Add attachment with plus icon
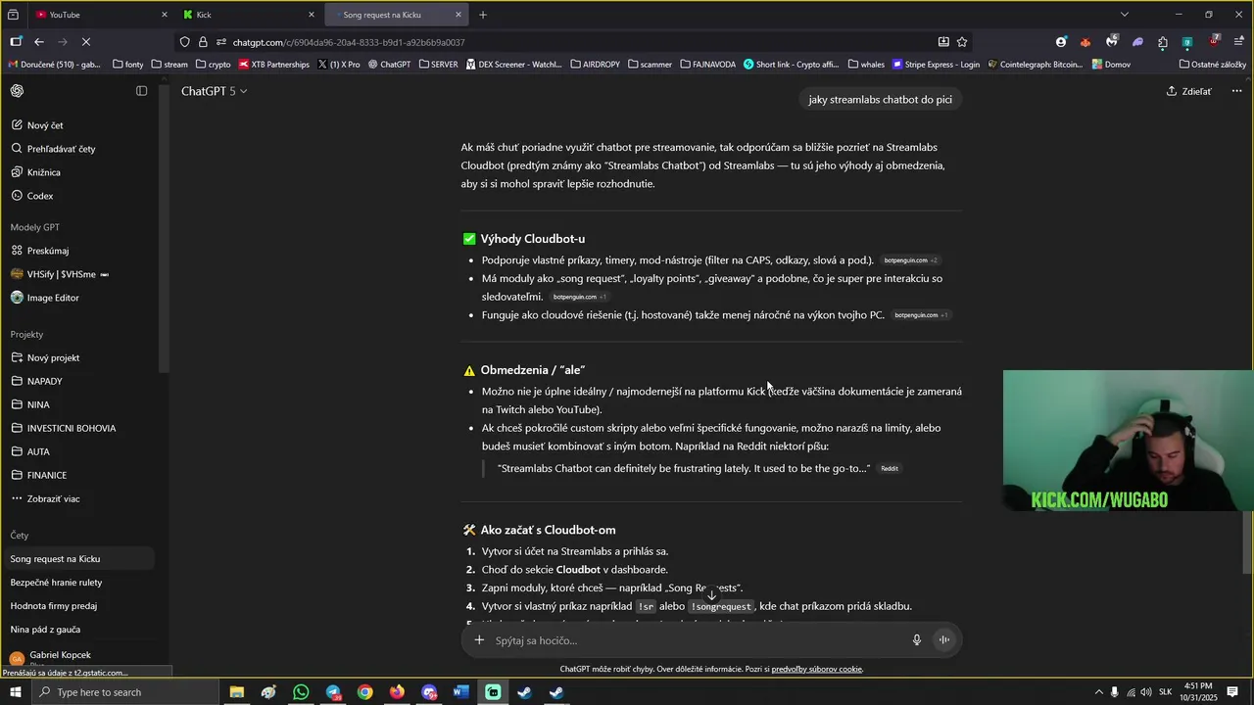 point(479,640)
